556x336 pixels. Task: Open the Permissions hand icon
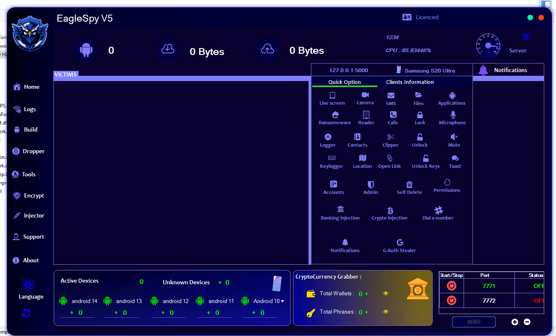coord(447,182)
